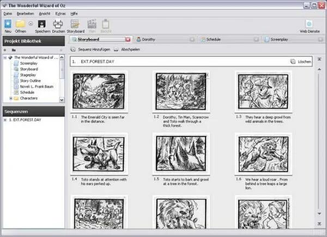Viewport: 327px width, 237px height.
Task: Select Storyboard in the project tree
Action: (x=29, y=69)
